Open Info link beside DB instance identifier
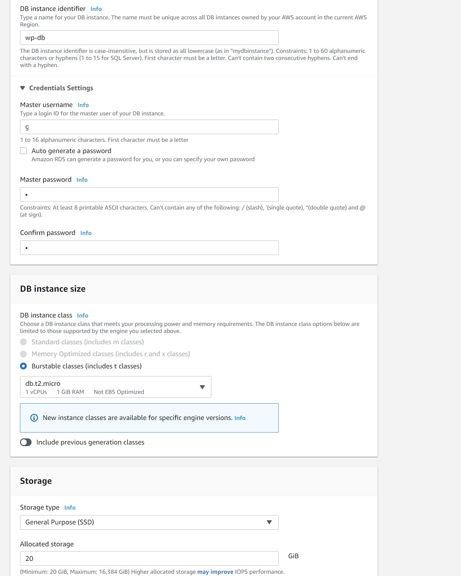Viewport: 461px width, 576px height. (x=96, y=9)
